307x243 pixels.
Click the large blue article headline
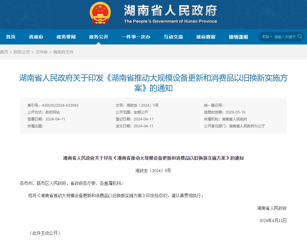pyautogui.click(x=153, y=83)
